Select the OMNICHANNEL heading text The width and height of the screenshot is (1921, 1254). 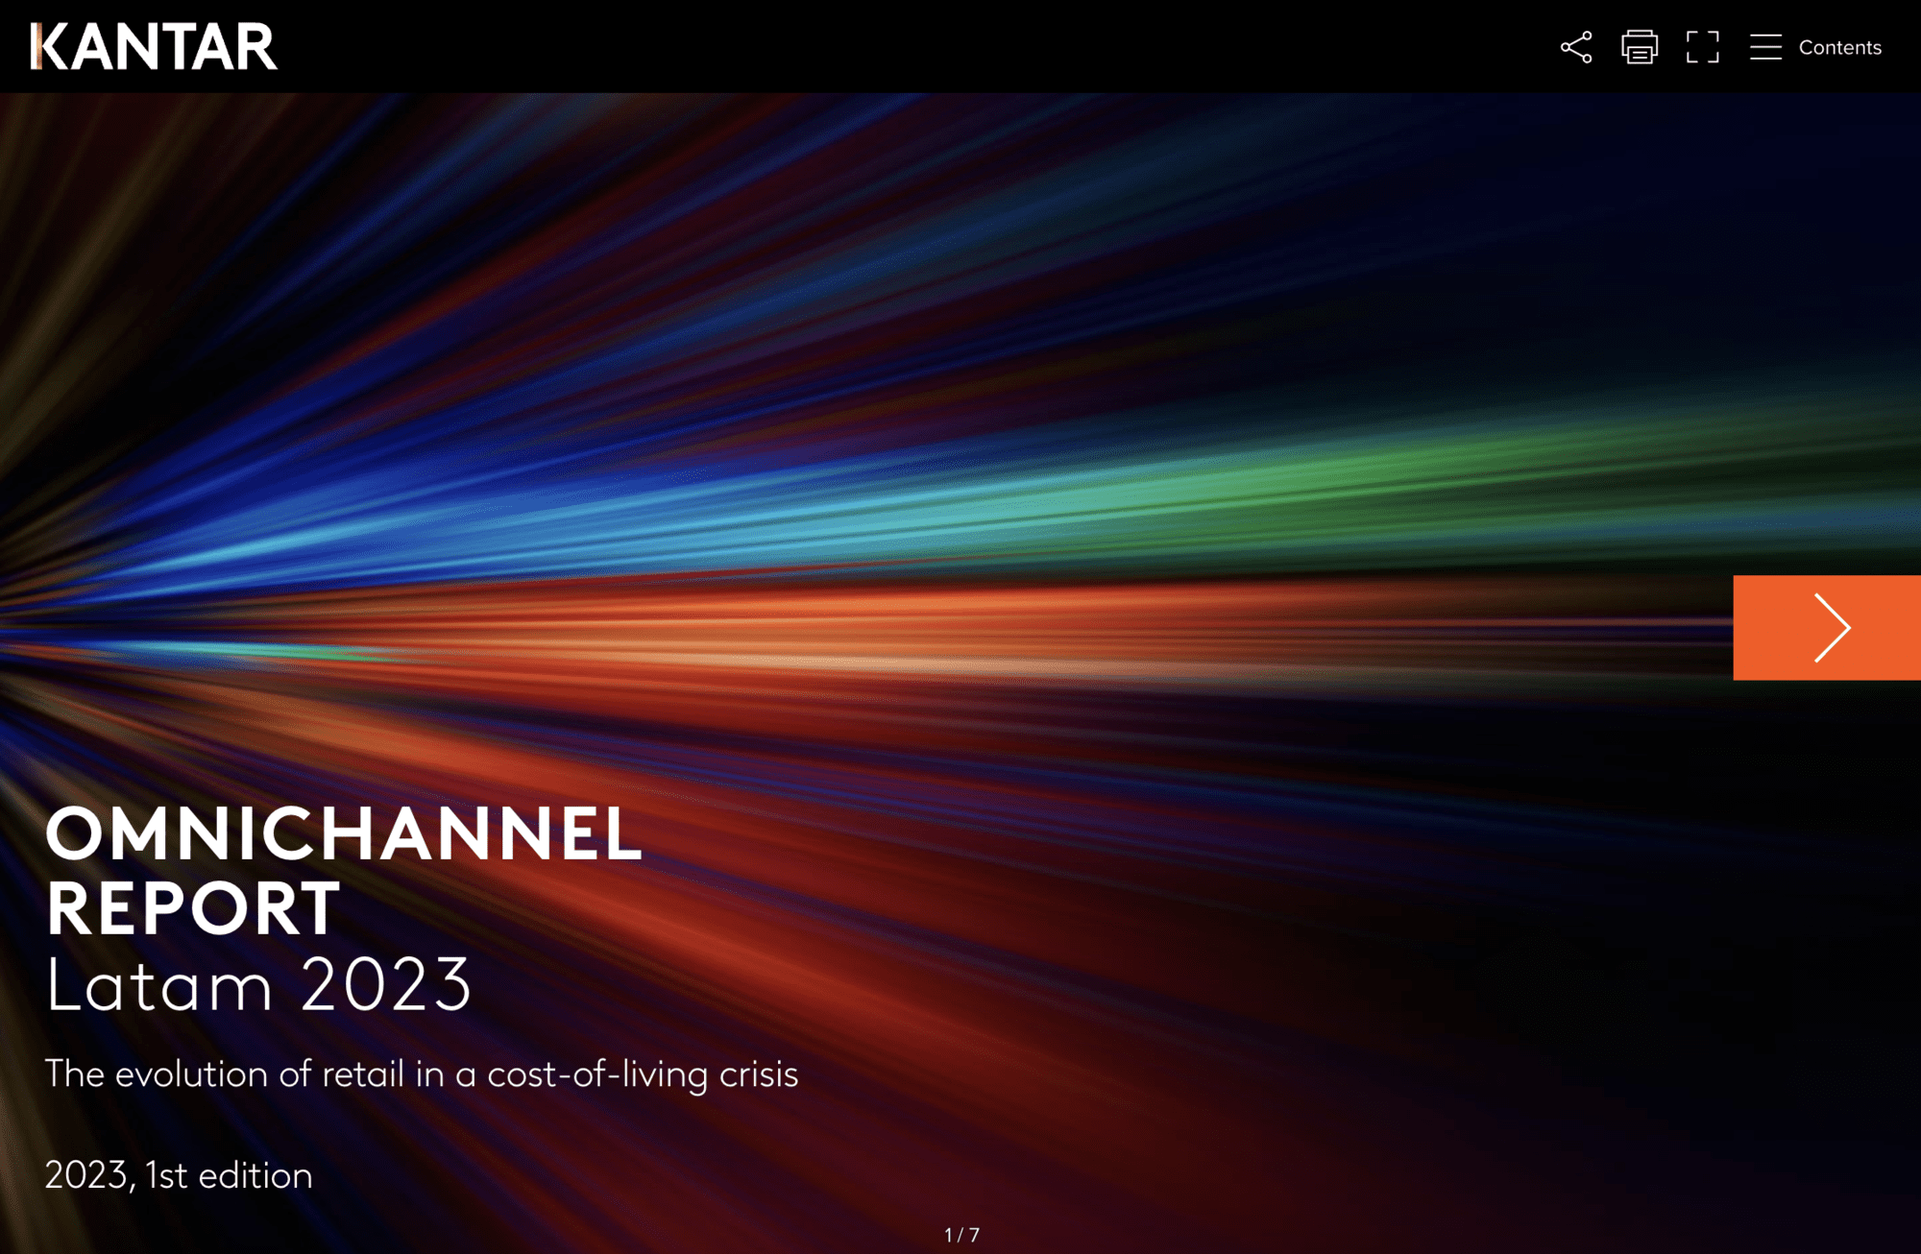click(x=343, y=832)
